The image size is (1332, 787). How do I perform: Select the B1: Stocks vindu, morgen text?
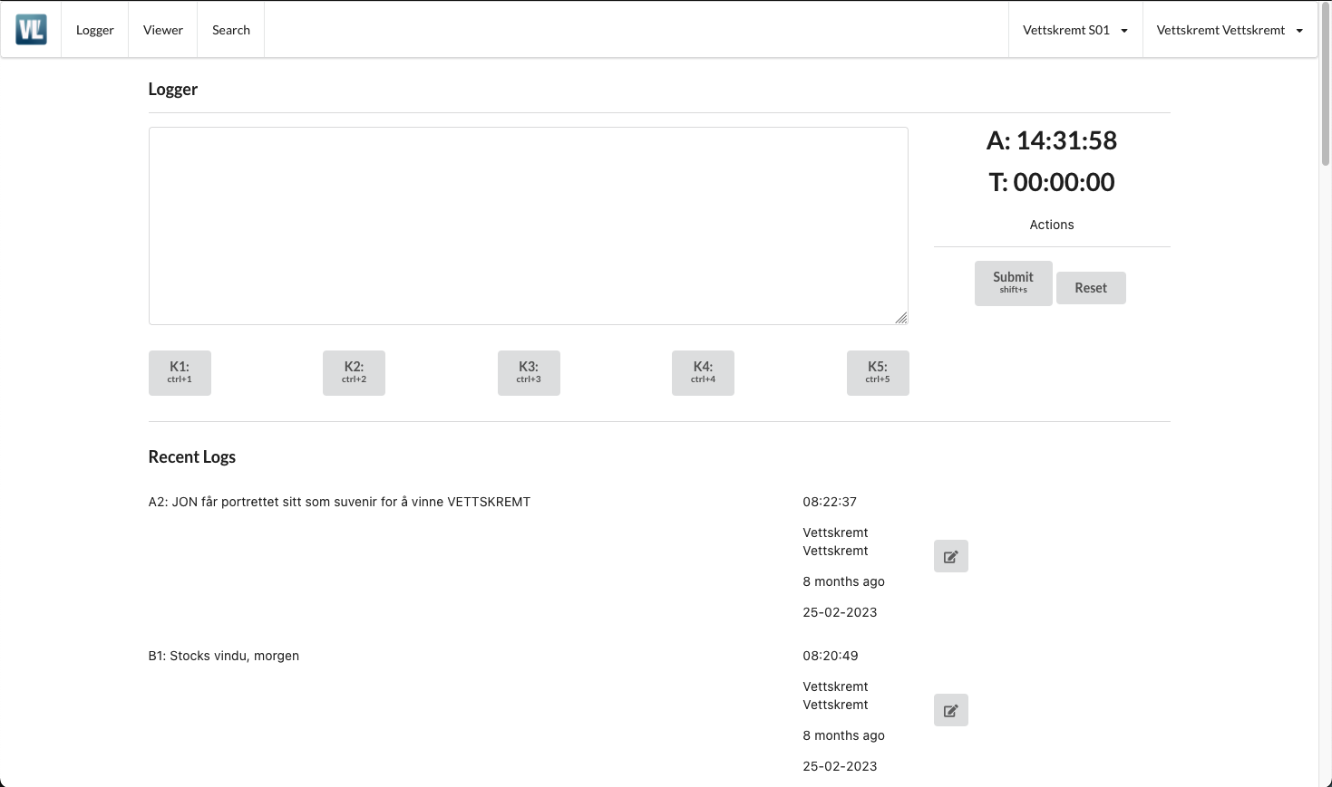[x=224, y=656]
